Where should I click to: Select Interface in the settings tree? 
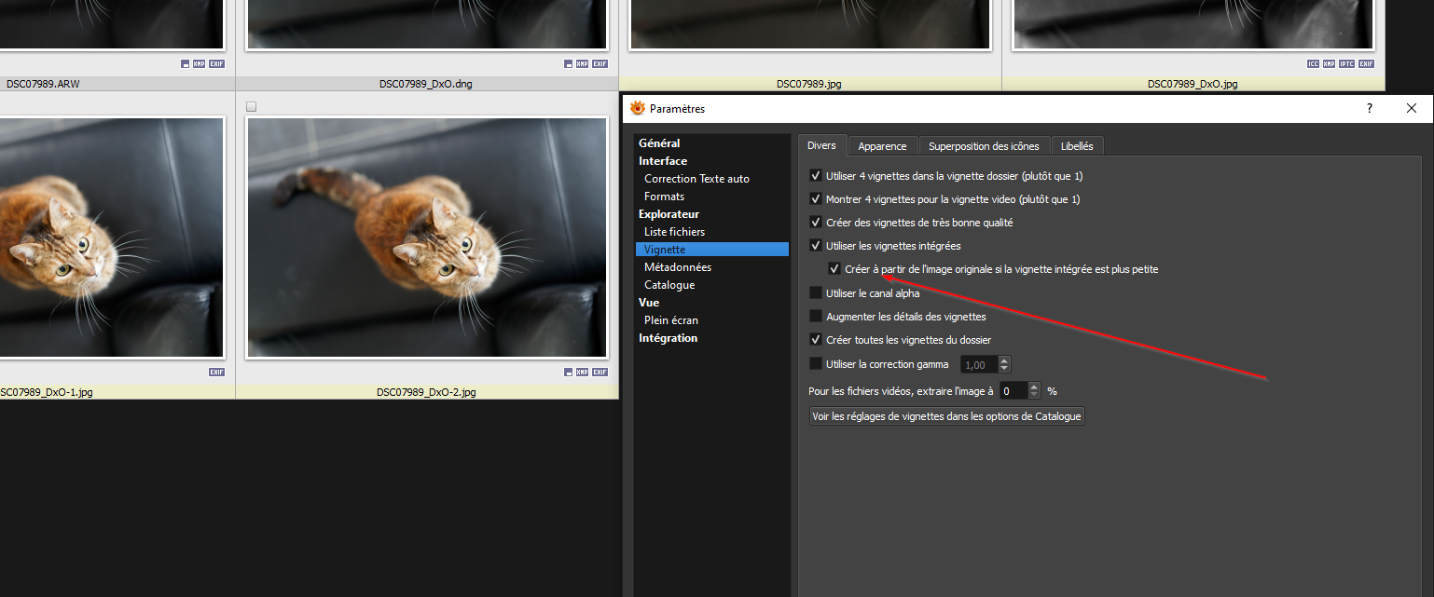[663, 161]
